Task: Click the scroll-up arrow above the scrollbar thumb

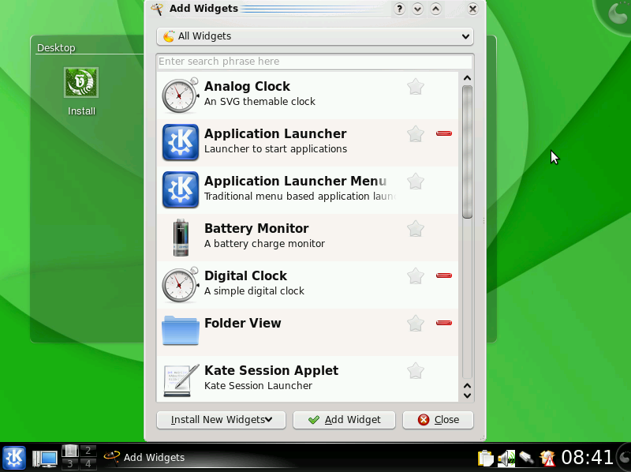Action: coord(467,78)
